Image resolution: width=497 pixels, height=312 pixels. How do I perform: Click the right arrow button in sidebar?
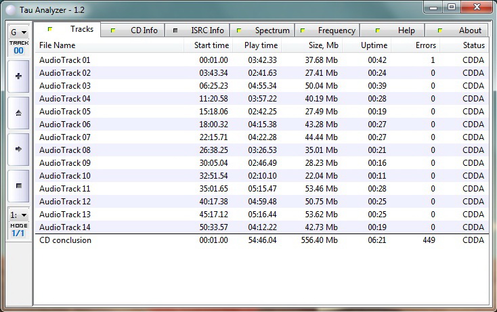18,148
